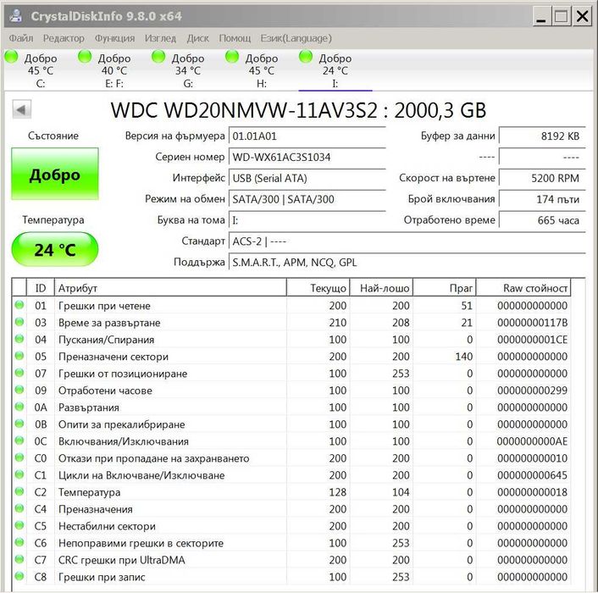
Task: Click the standard field ACS-2
Action: click(x=407, y=241)
